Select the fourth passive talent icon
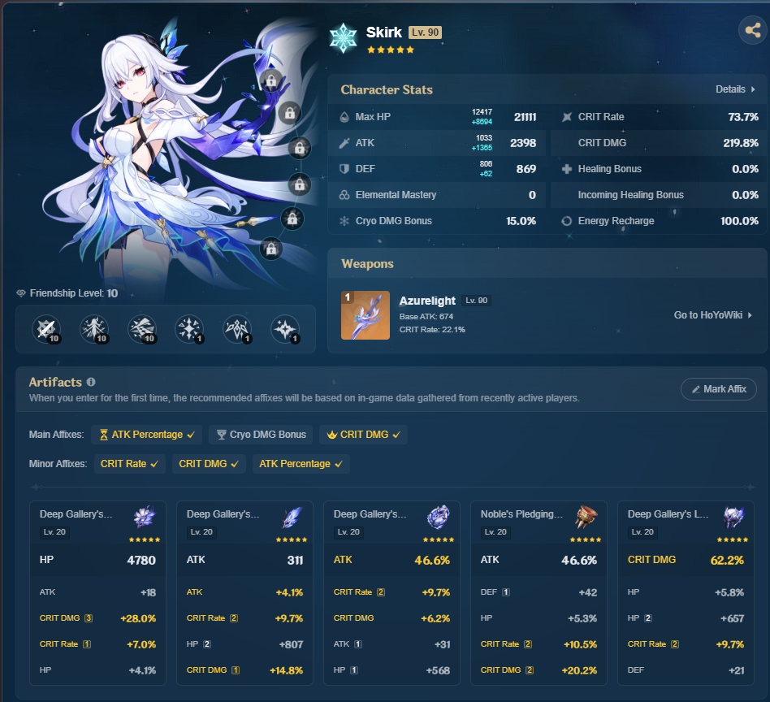The height and width of the screenshot is (702, 770). coord(189,328)
